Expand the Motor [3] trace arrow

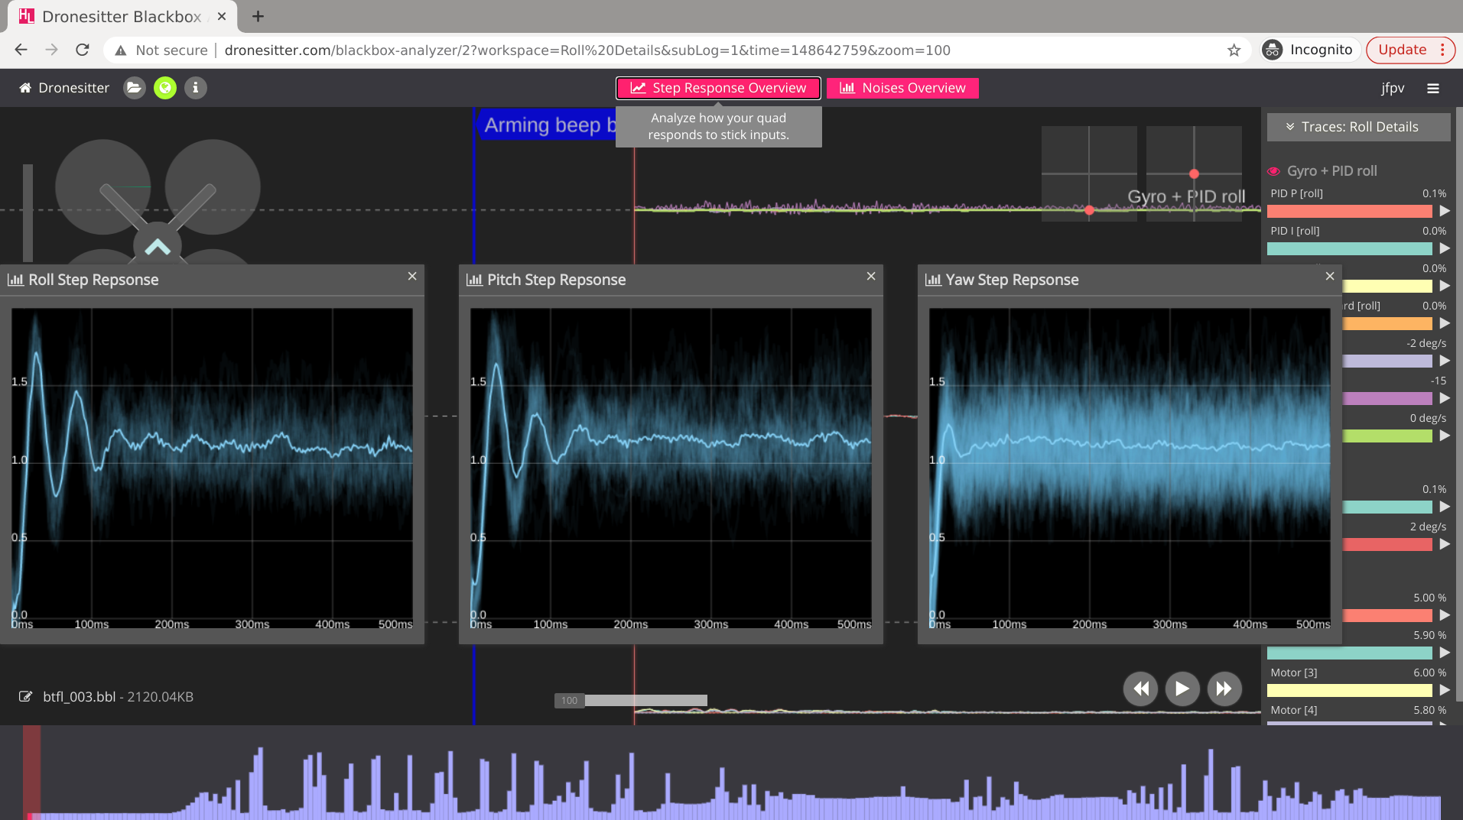[x=1445, y=690]
